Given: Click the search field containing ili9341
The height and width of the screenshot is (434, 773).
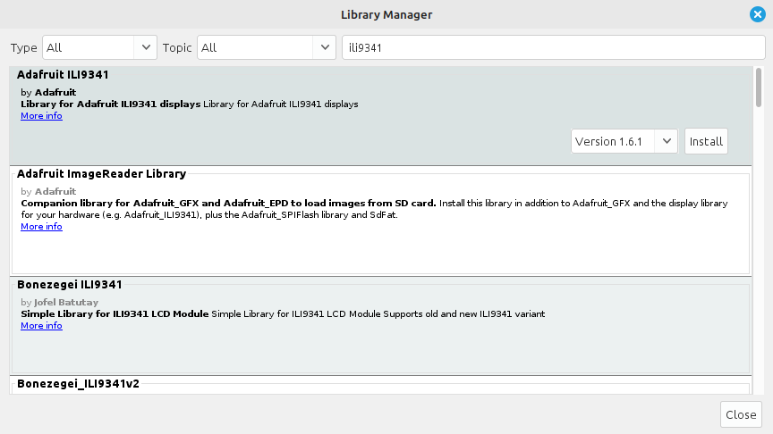Looking at the screenshot, I should coord(553,47).
